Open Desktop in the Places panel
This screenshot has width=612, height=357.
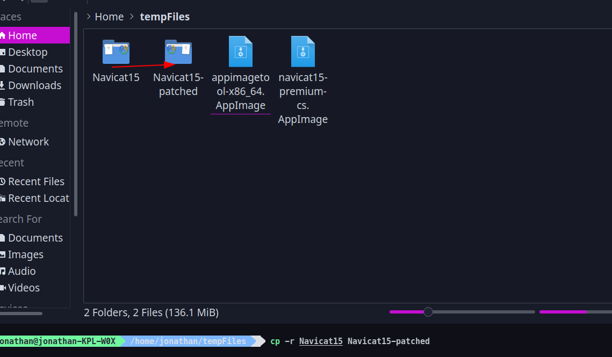(x=27, y=52)
